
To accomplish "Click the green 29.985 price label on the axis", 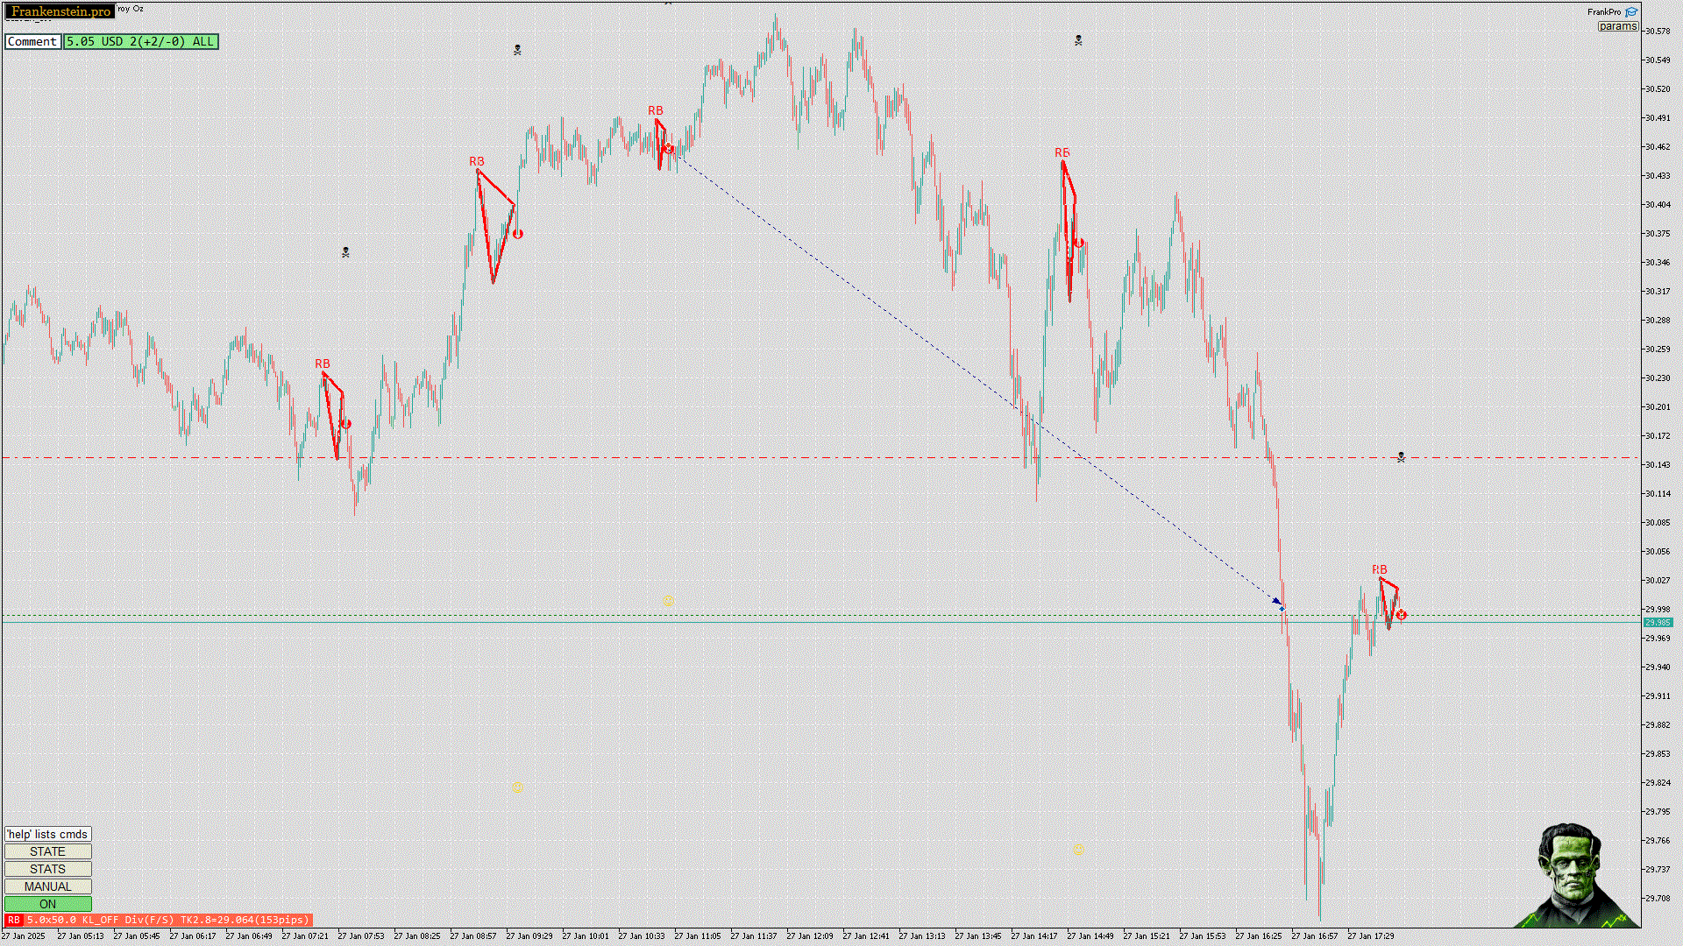I will 1657,623.
